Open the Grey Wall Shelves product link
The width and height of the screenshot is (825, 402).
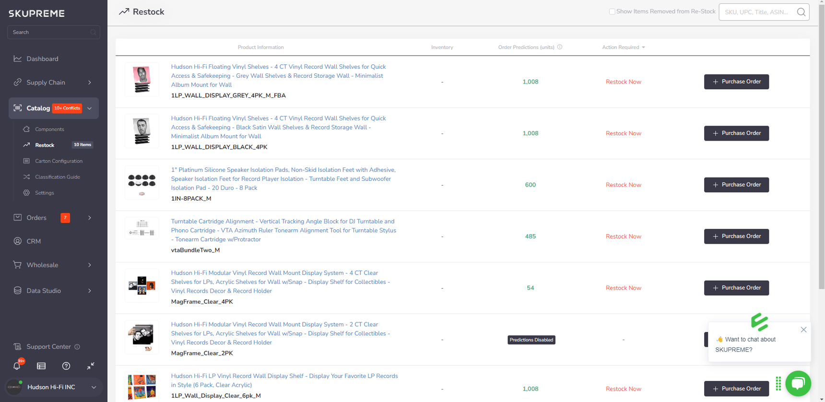click(x=278, y=76)
